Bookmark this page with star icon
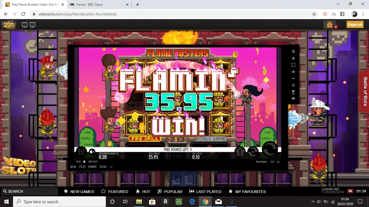Image resolution: width=369 pixels, height=207 pixels. pyautogui.click(x=314, y=14)
